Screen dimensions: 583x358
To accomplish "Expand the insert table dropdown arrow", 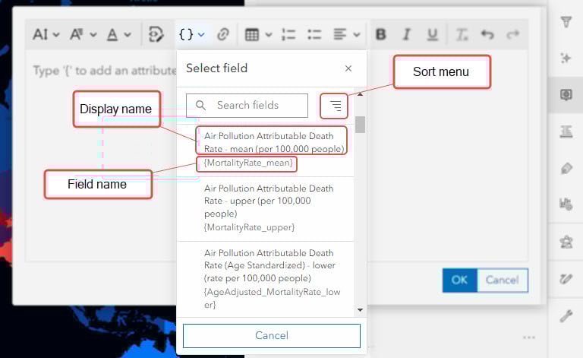I will (269, 35).
